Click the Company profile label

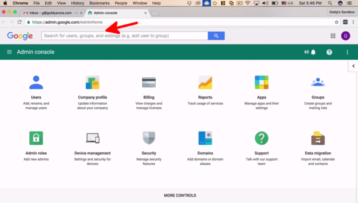[92, 97]
